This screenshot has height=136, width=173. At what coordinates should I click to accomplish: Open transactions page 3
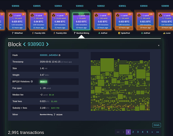point(138,132)
